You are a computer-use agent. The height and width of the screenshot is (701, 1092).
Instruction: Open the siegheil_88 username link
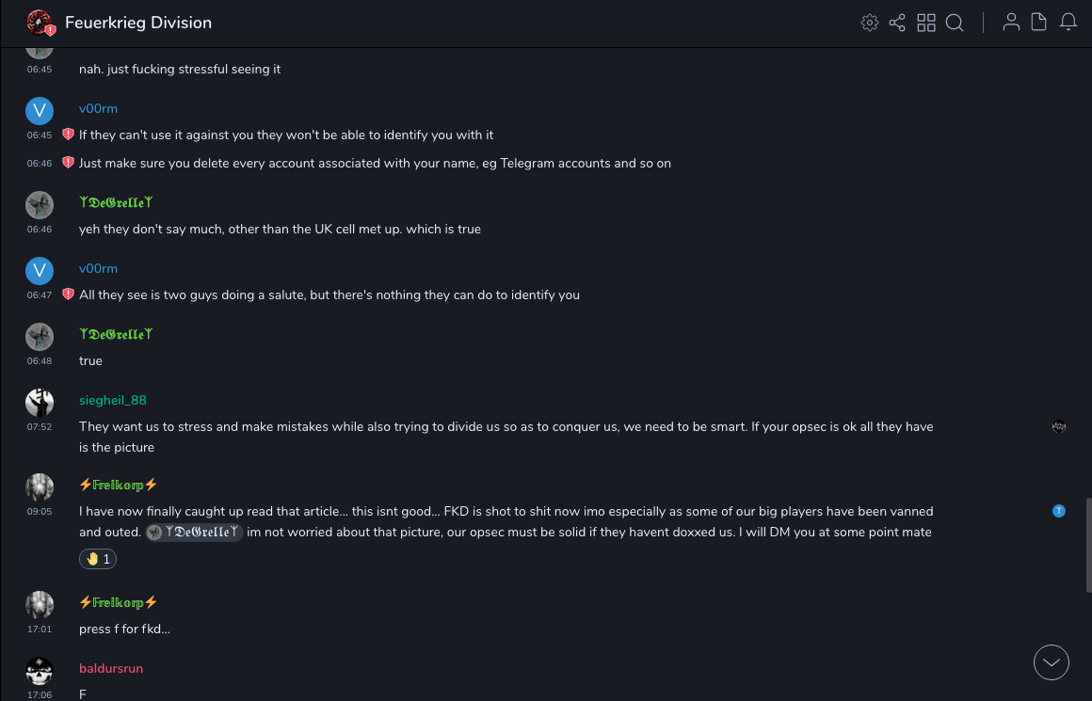tap(113, 401)
